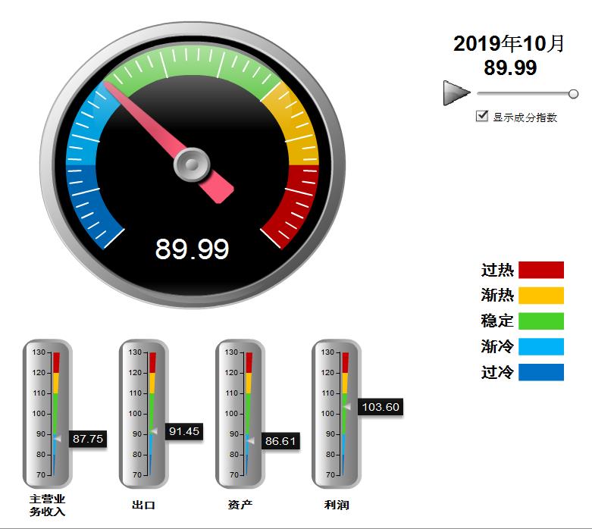Click the 渐热 yellow legend swatch
The height and width of the screenshot is (529, 592).
pyautogui.click(x=540, y=296)
